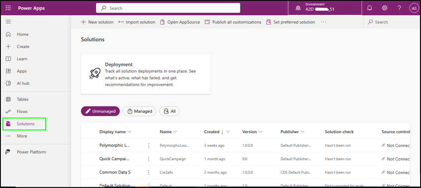The width and height of the screenshot is (421, 188).
Task: Open the Polymorphic L... solution
Action: tap(115, 146)
